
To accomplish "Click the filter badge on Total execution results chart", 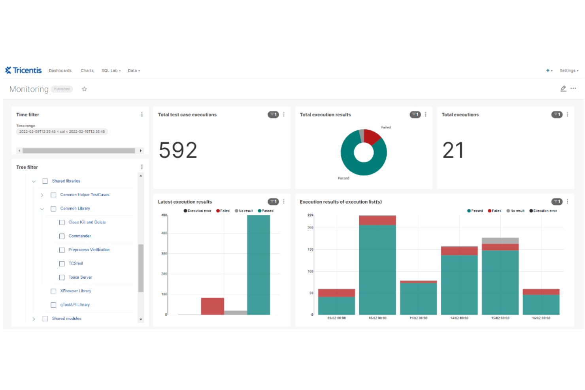I will pyautogui.click(x=415, y=114).
